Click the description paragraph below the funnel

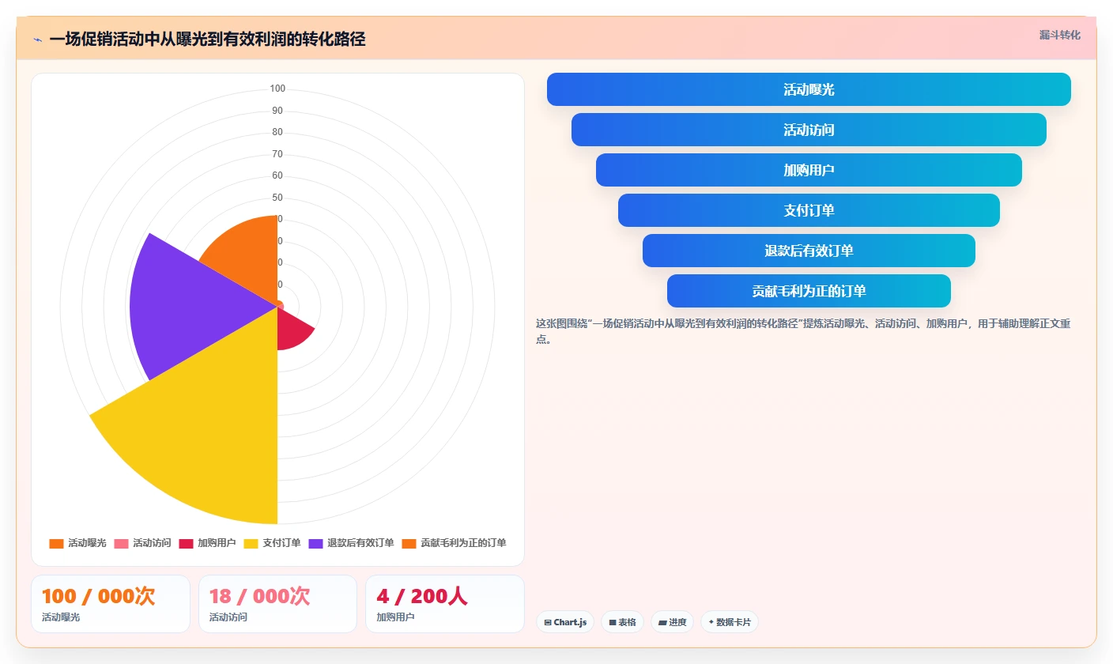803,331
